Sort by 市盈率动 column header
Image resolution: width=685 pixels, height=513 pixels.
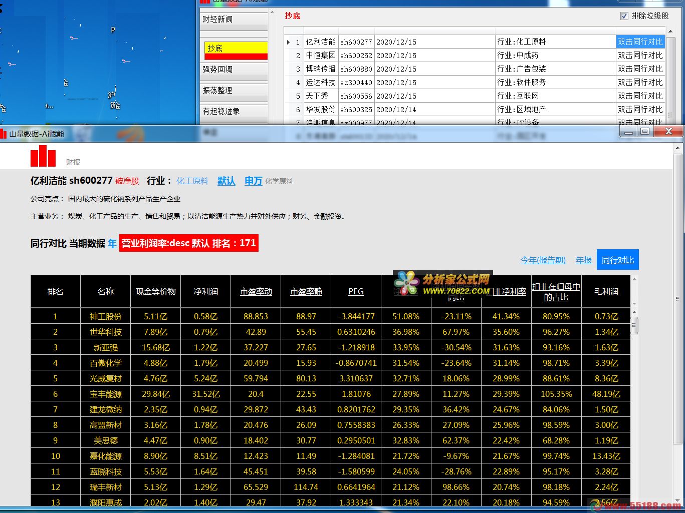[256, 291]
